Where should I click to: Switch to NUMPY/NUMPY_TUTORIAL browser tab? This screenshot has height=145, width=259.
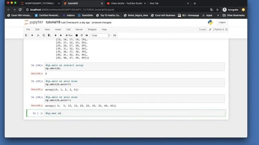(40, 3)
